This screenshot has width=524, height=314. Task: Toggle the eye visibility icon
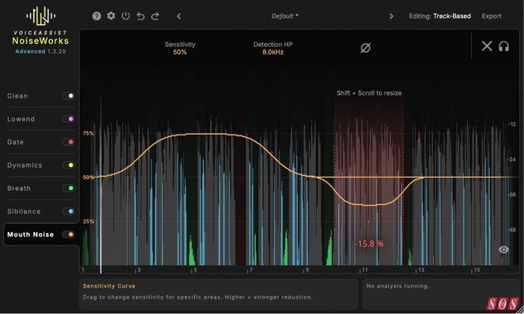tap(503, 250)
